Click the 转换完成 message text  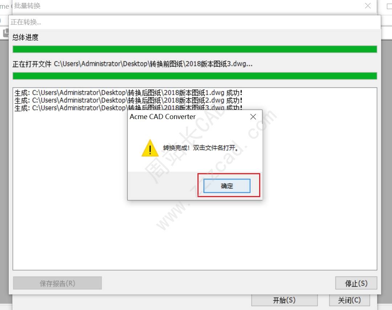coord(200,148)
